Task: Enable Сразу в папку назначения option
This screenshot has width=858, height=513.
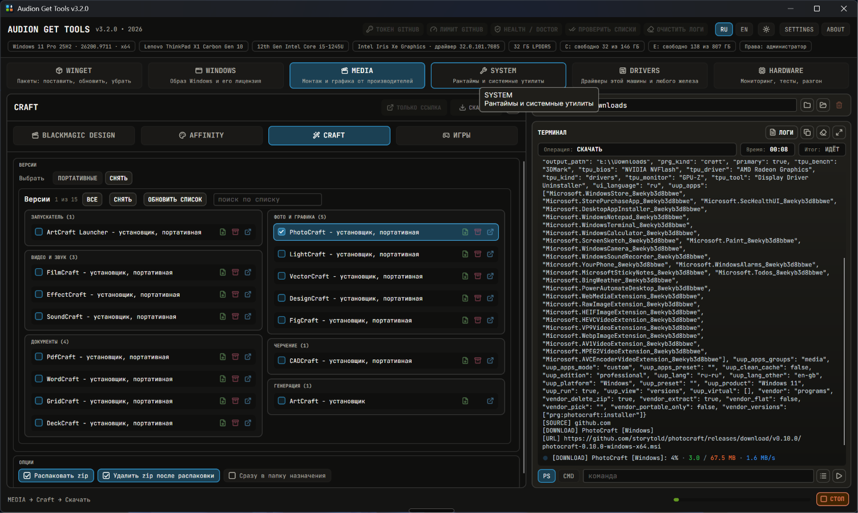Action: click(277, 475)
